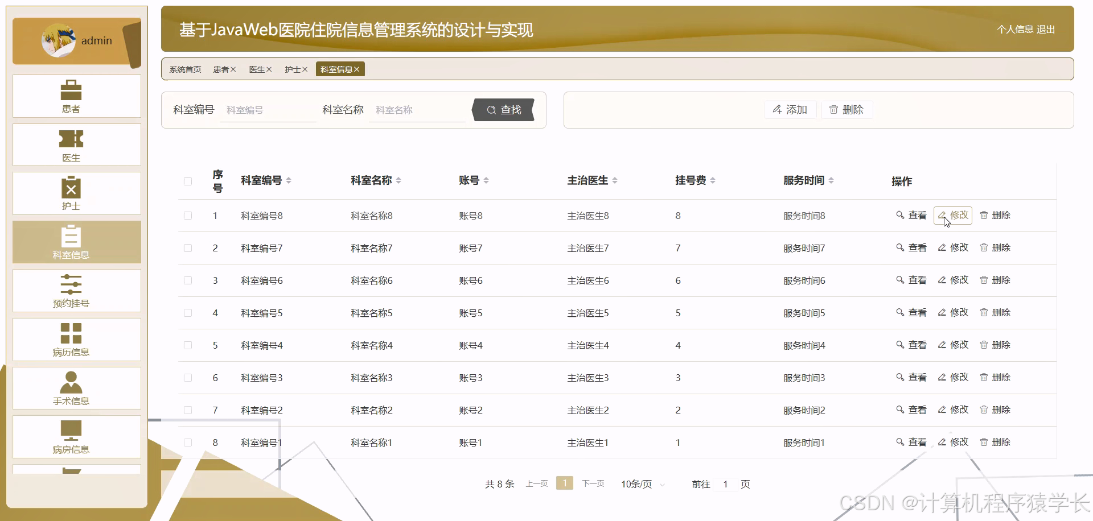Open 病历信息 from the sidebar
Viewport: 1093px width, 521px height.
pyautogui.click(x=76, y=340)
